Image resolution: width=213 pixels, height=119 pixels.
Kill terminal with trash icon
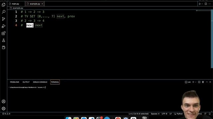[x=203, y=82]
